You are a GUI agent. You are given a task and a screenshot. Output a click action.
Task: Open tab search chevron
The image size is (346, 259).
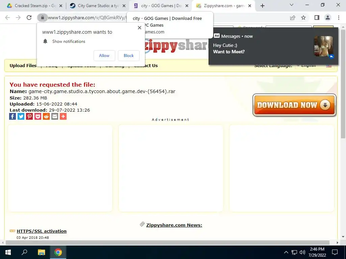pos(292,5)
